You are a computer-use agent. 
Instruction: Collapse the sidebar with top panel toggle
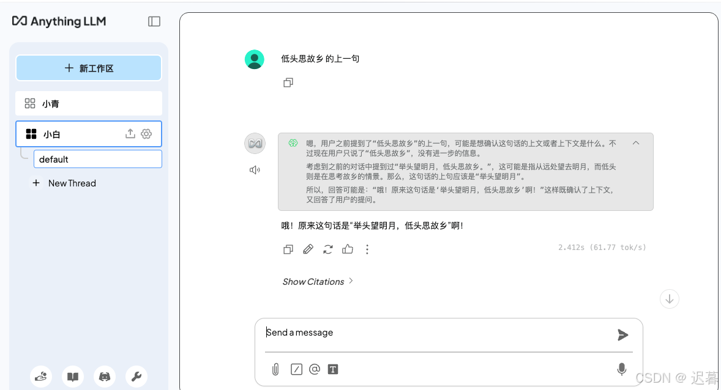(154, 21)
